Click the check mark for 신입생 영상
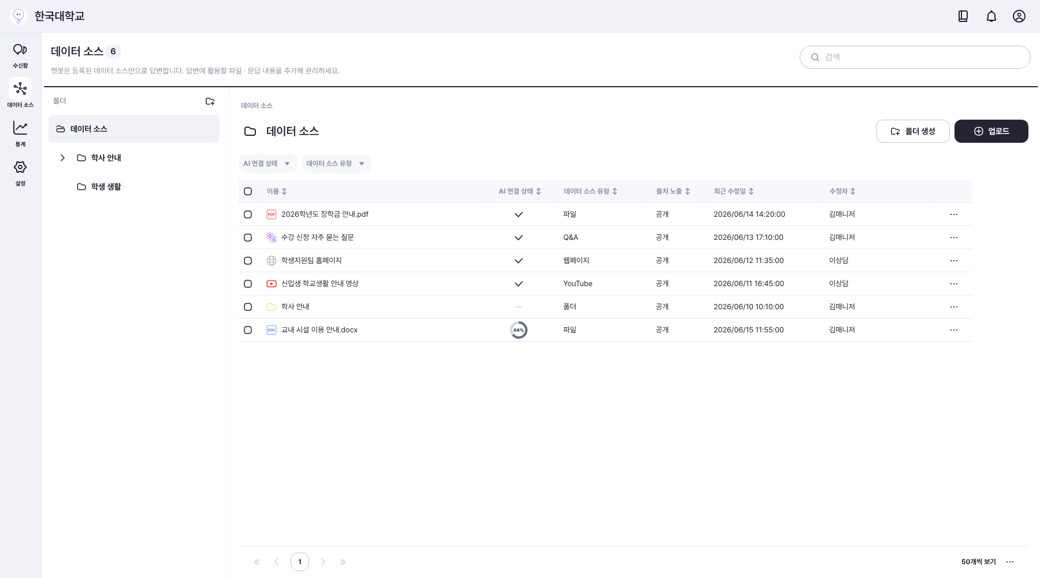 click(x=519, y=284)
